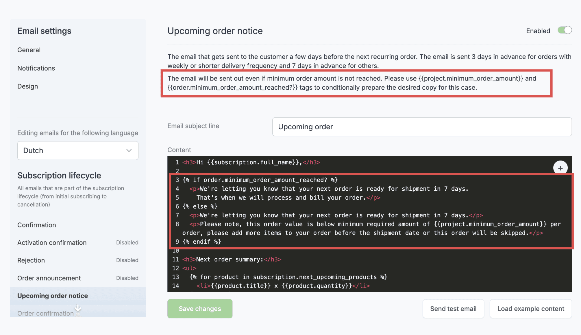The width and height of the screenshot is (581, 335).
Task: Select the Rejection email template
Action: 31,260
